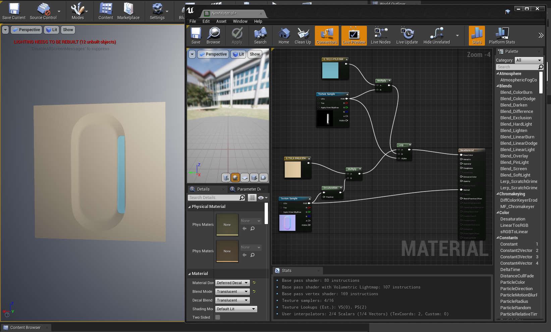The width and height of the screenshot is (551, 332).
Task: Toggle the Live Nodes button
Action: pos(381,36)
